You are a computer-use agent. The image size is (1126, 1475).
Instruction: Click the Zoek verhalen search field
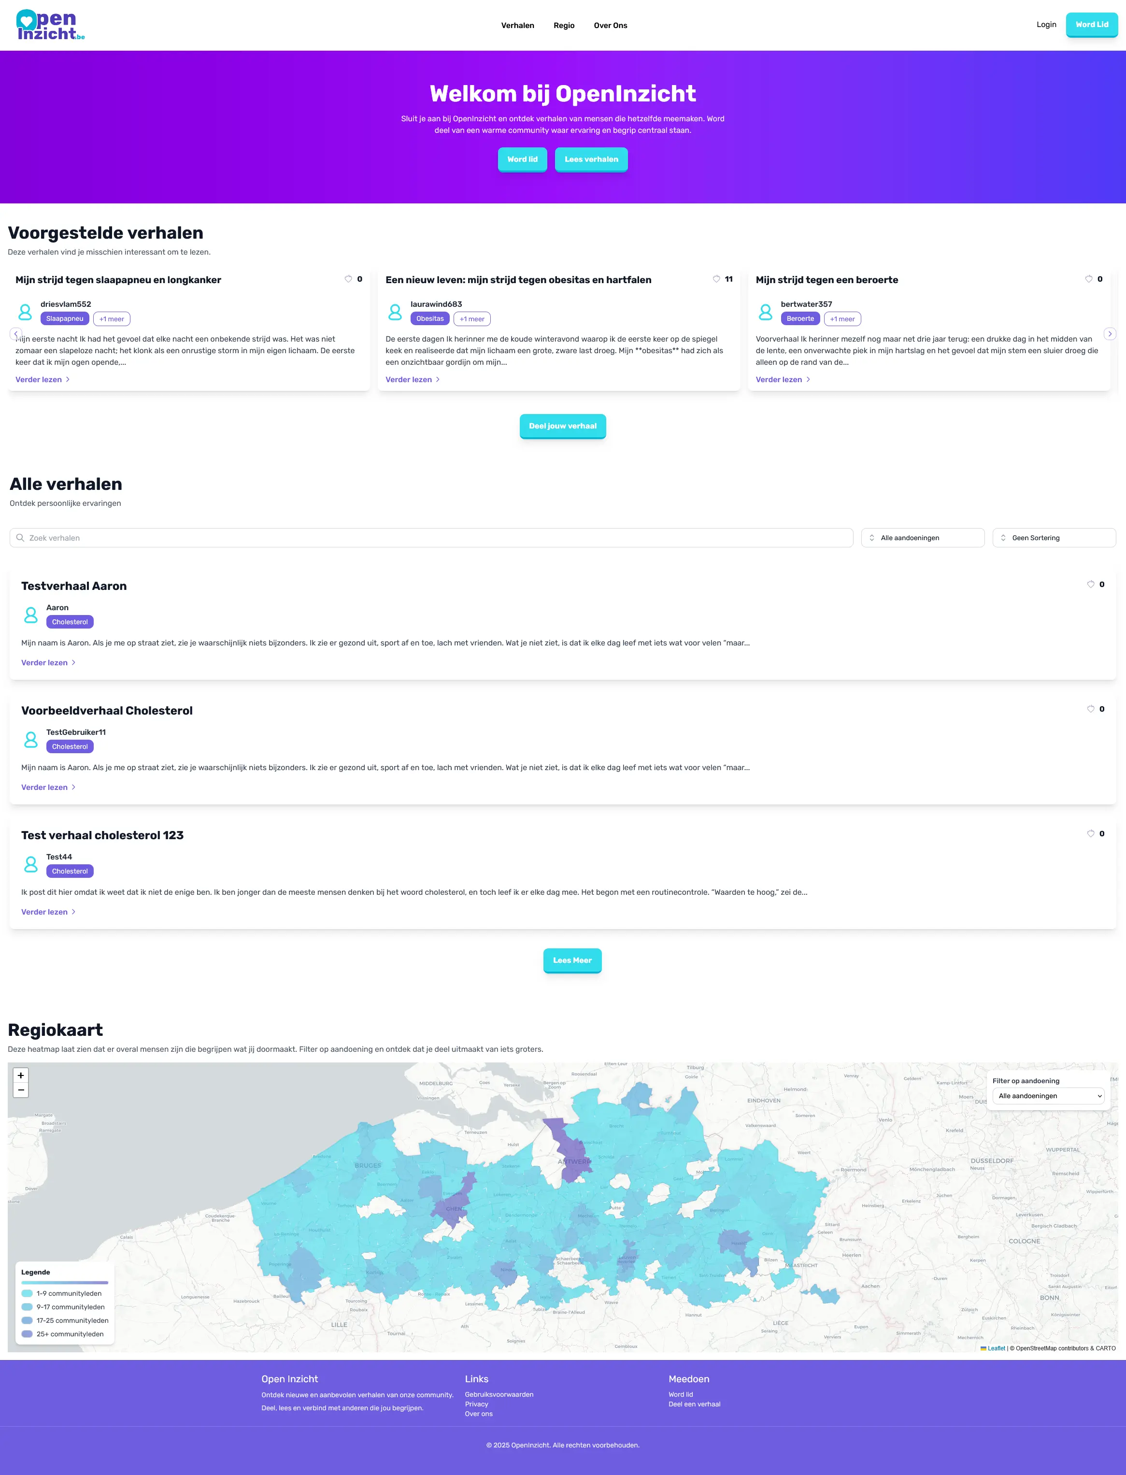click(x=268, y=537)
